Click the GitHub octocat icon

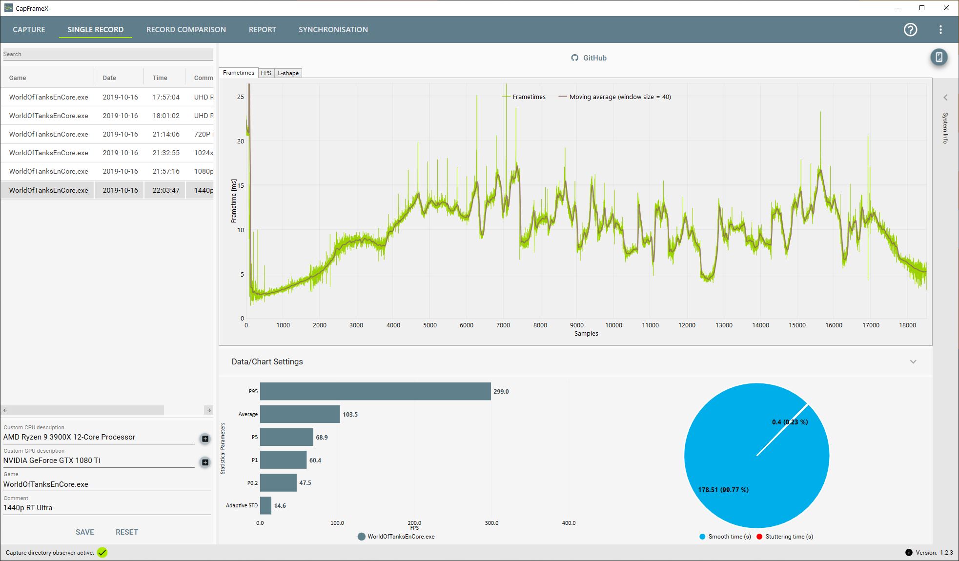[x=575, y=58]
